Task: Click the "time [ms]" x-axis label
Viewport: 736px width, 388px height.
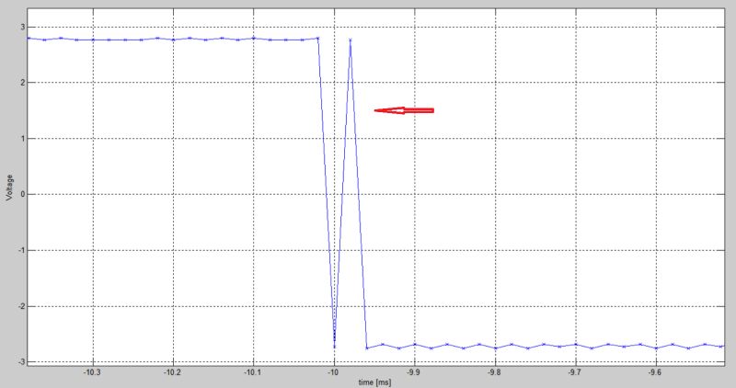Action: pyautogui.click(x=374, y=382)
